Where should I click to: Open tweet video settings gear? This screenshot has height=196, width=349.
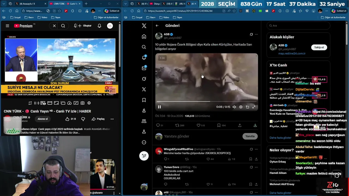click(241, 107)
